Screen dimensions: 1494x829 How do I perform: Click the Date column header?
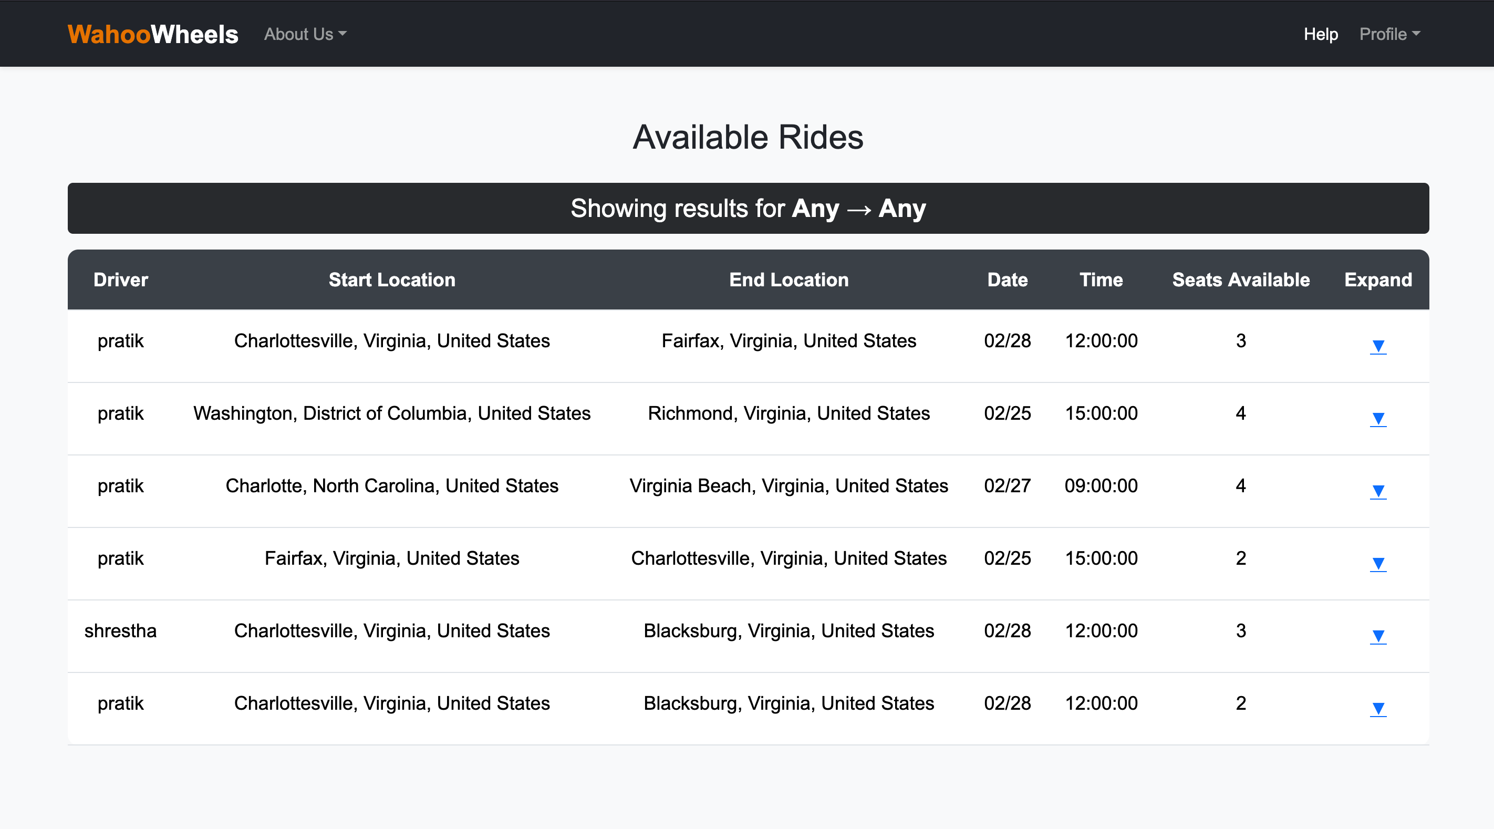point(1008,280)
